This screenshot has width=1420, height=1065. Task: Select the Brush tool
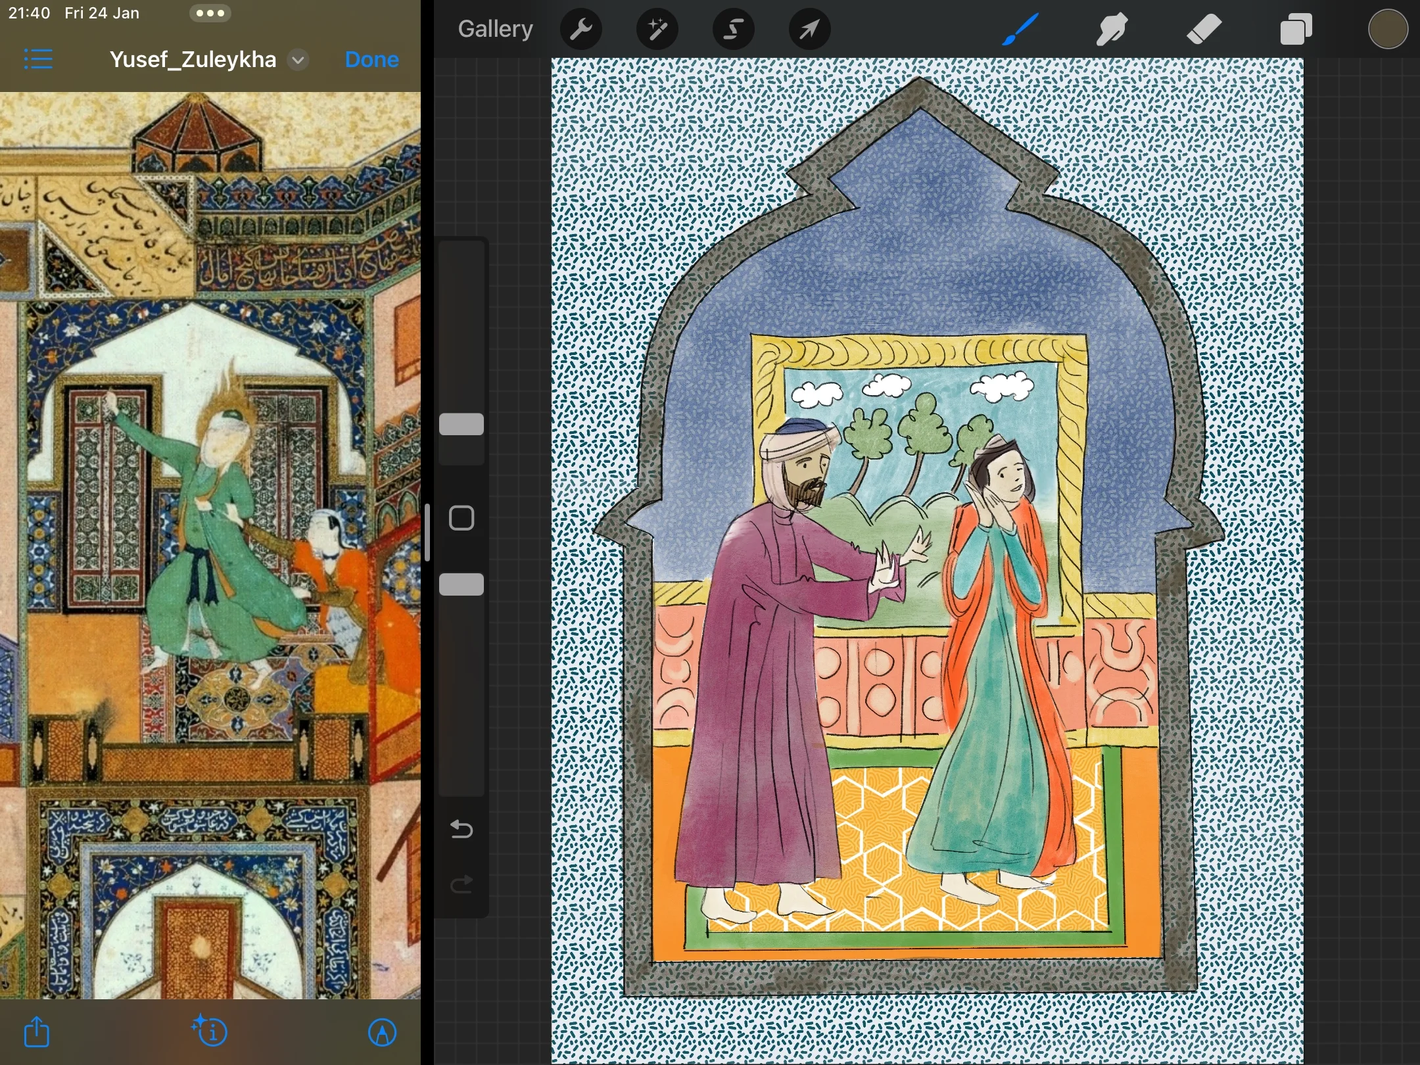(x=1020, y=30)
